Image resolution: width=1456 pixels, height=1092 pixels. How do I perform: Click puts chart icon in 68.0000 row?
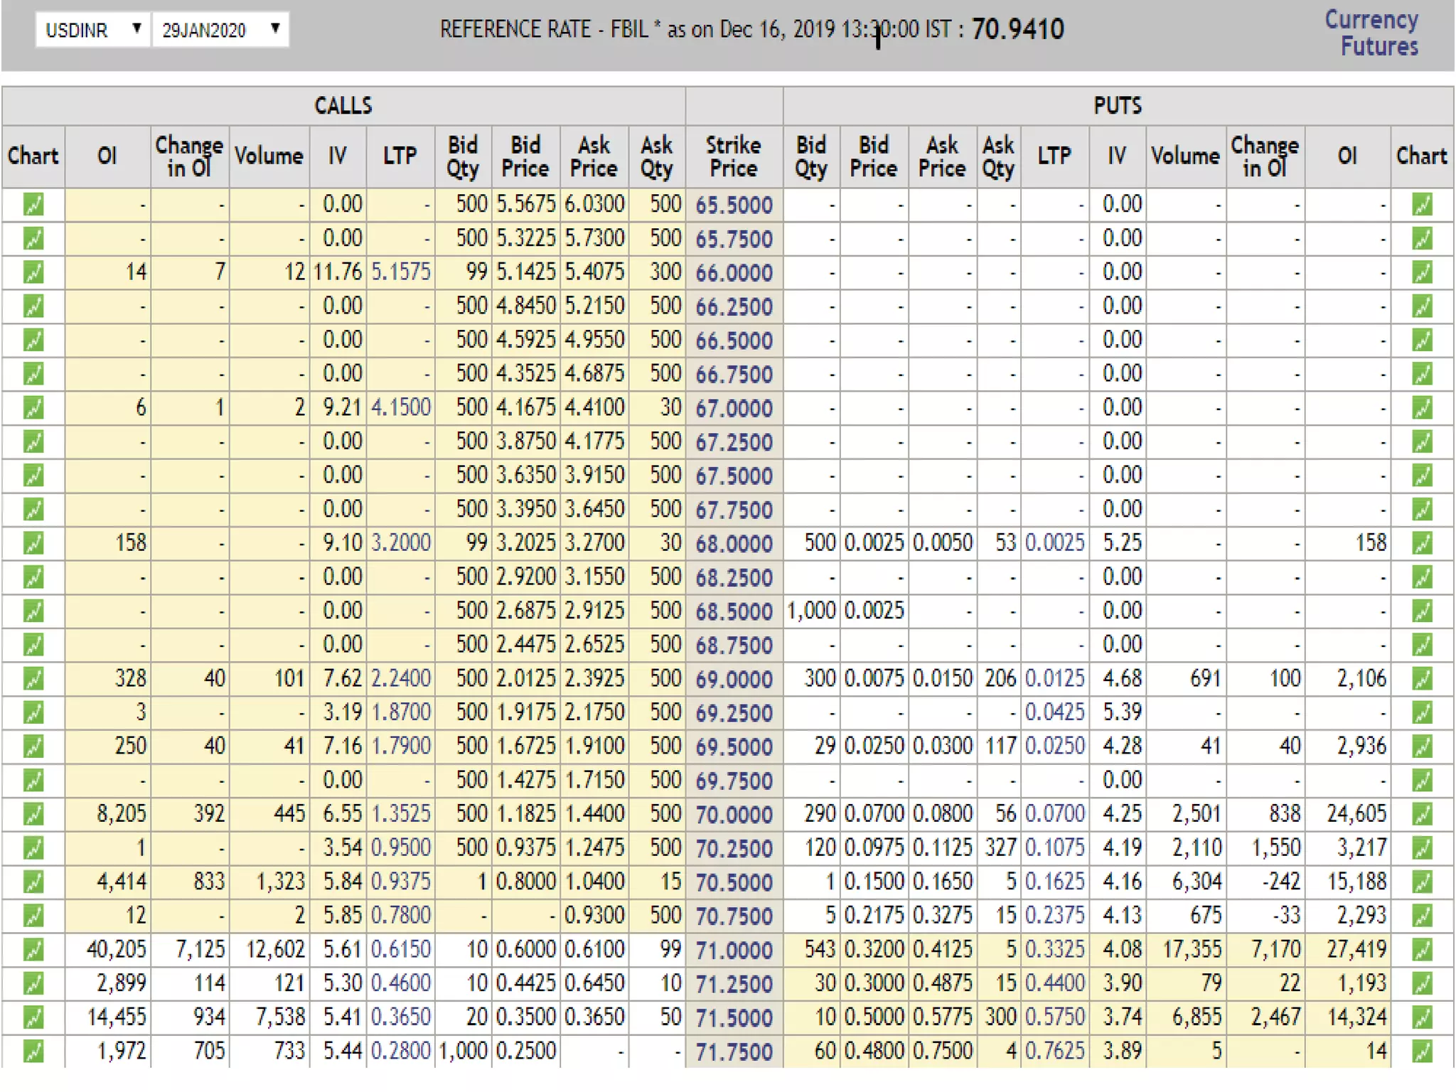click(1422, 544)
